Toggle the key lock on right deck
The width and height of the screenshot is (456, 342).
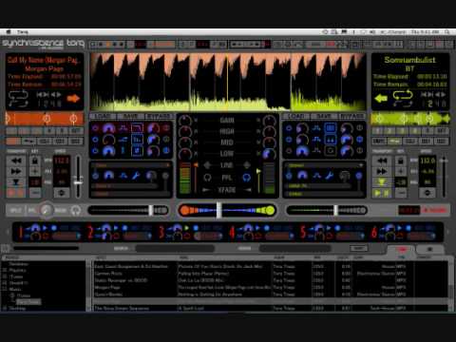[401, 161]
